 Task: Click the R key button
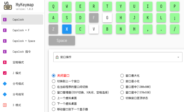coord(94,6)
